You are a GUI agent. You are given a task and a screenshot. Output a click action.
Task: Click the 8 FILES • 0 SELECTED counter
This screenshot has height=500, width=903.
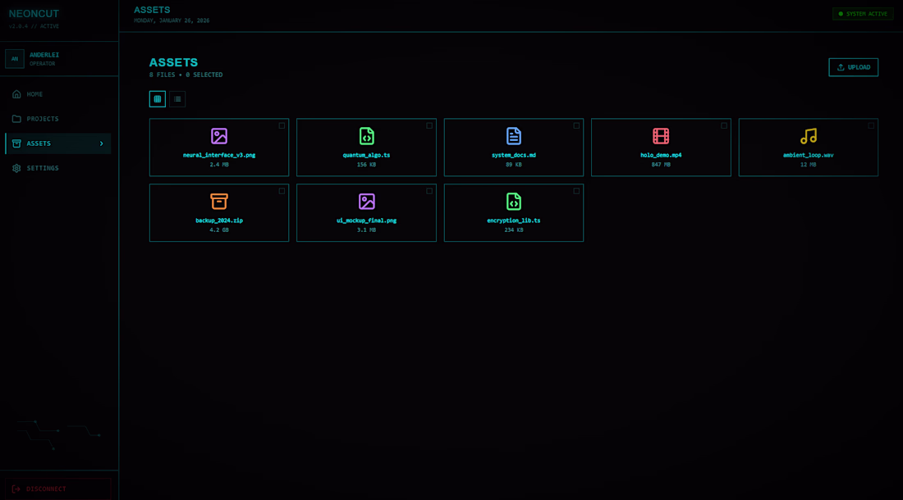pos(186,75)
